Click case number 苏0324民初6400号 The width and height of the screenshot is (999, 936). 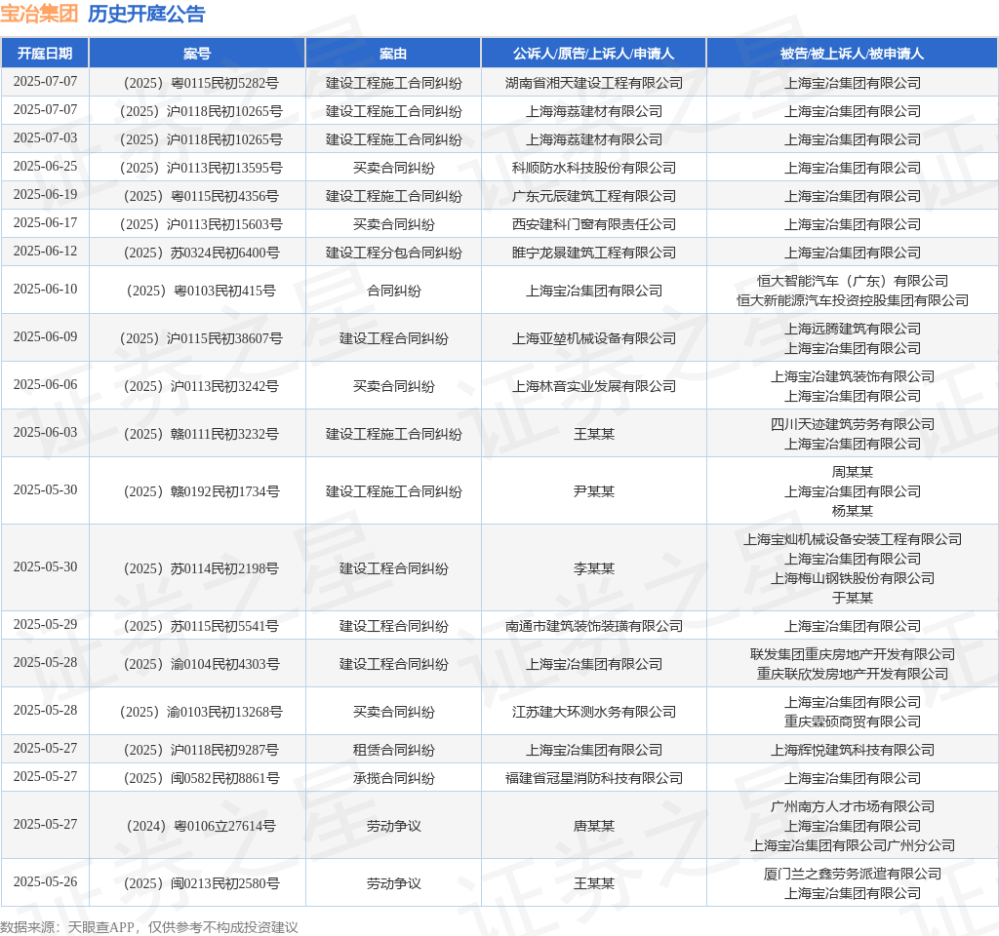tap(201, 253)
